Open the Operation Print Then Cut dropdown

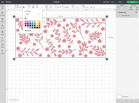pos(18,7)
